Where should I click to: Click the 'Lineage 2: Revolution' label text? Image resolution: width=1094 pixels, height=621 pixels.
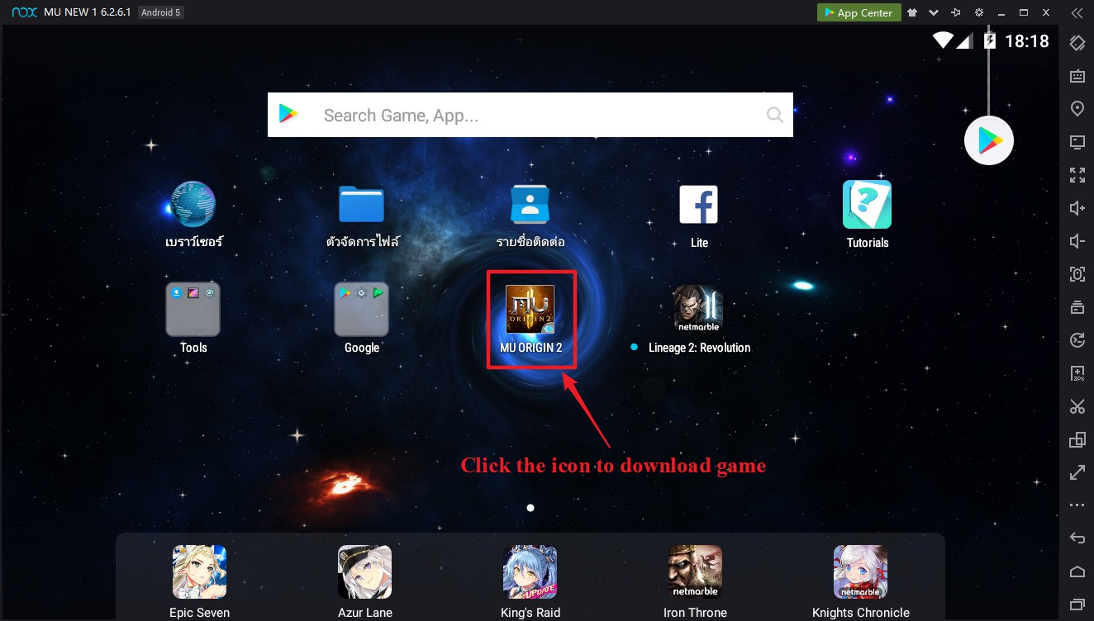699,348
